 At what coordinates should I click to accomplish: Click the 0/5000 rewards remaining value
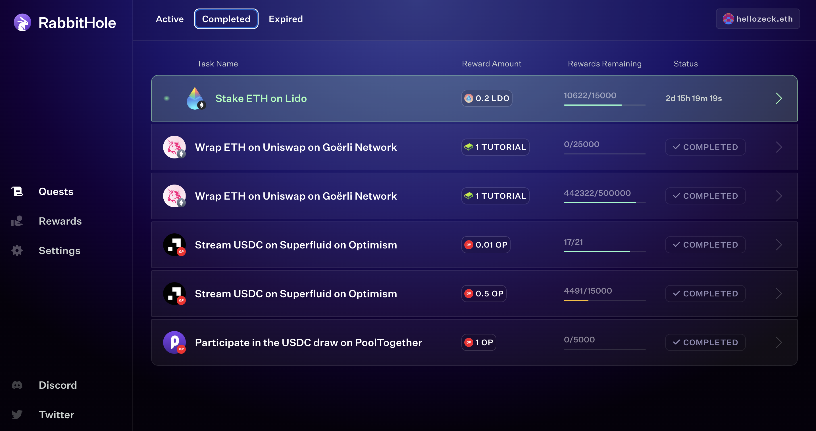tap(579, 340)
